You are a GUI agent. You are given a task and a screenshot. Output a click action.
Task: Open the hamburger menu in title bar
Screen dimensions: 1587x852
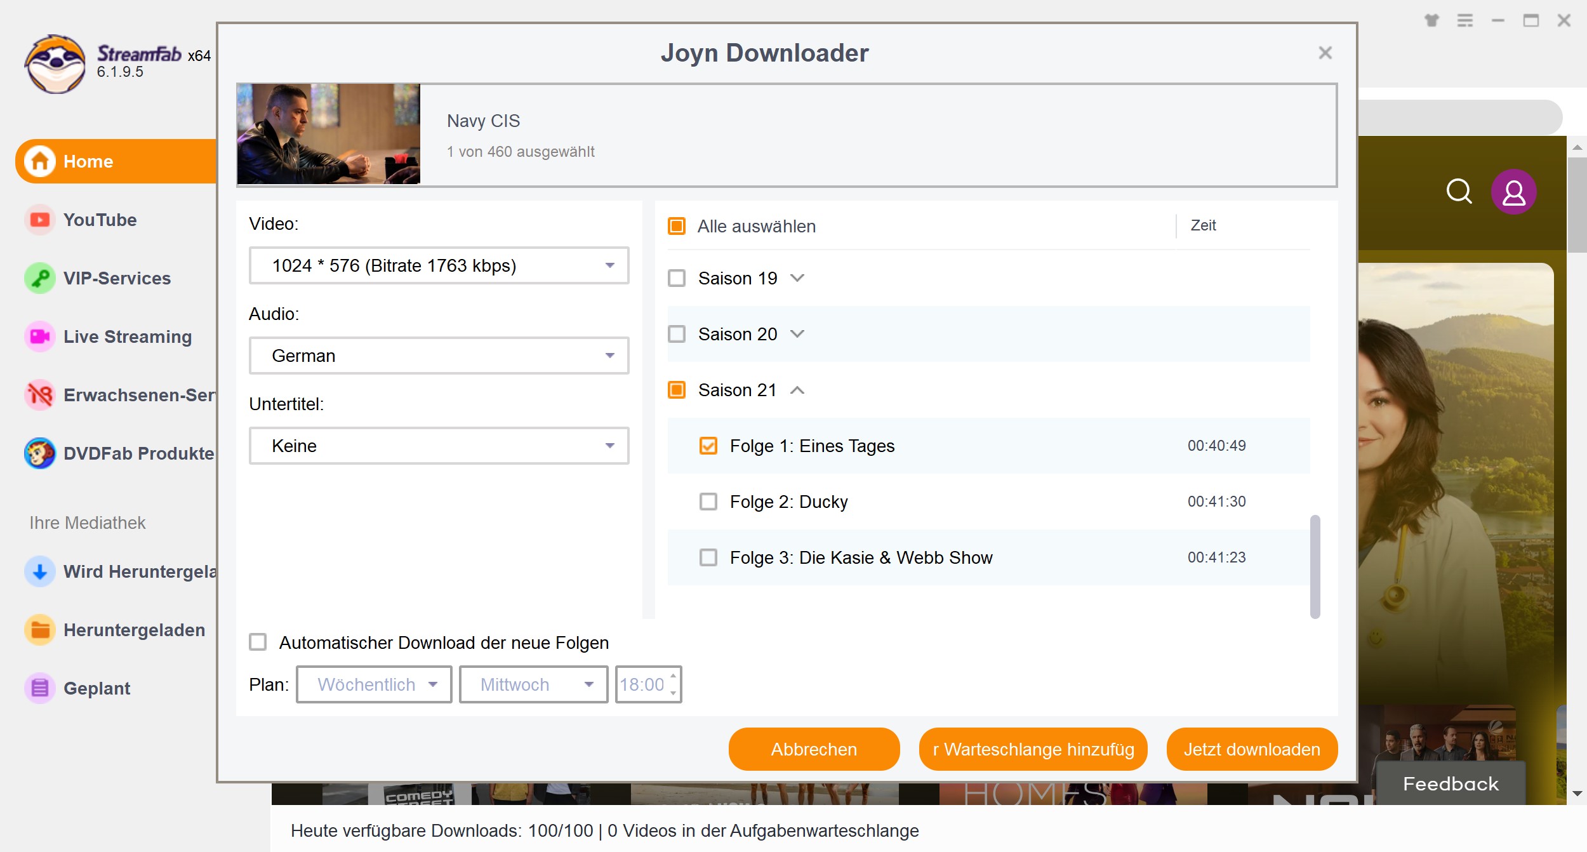[1465, 20]
